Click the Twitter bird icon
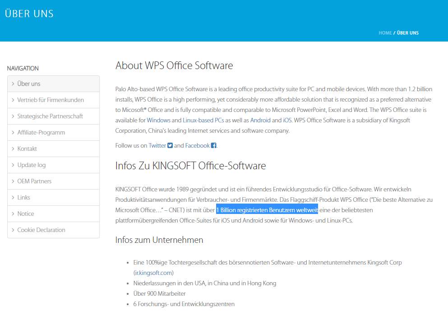Viewport: 448px width, 316px height. [170, 145]
